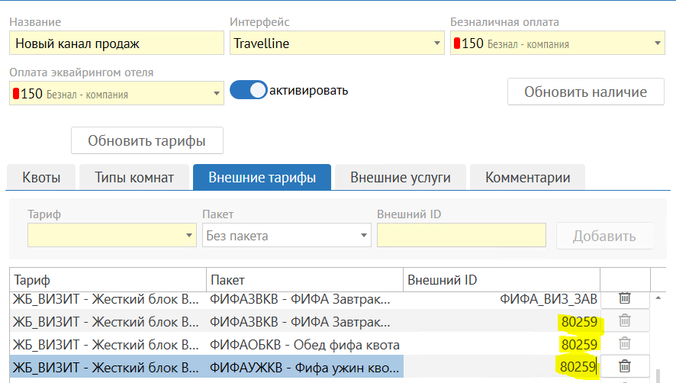Image resolution: width=676 pixels, height=383 pixels.
Task: Click trash icon in second ФИФАЗВКВ row
Action: (624, 320)
